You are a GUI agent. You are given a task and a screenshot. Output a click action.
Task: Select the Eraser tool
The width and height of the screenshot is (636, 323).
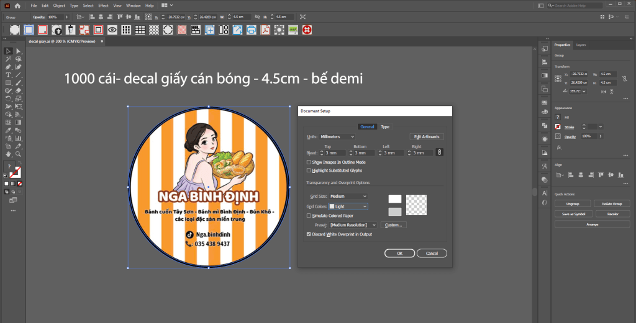click(x=18, y=91)
